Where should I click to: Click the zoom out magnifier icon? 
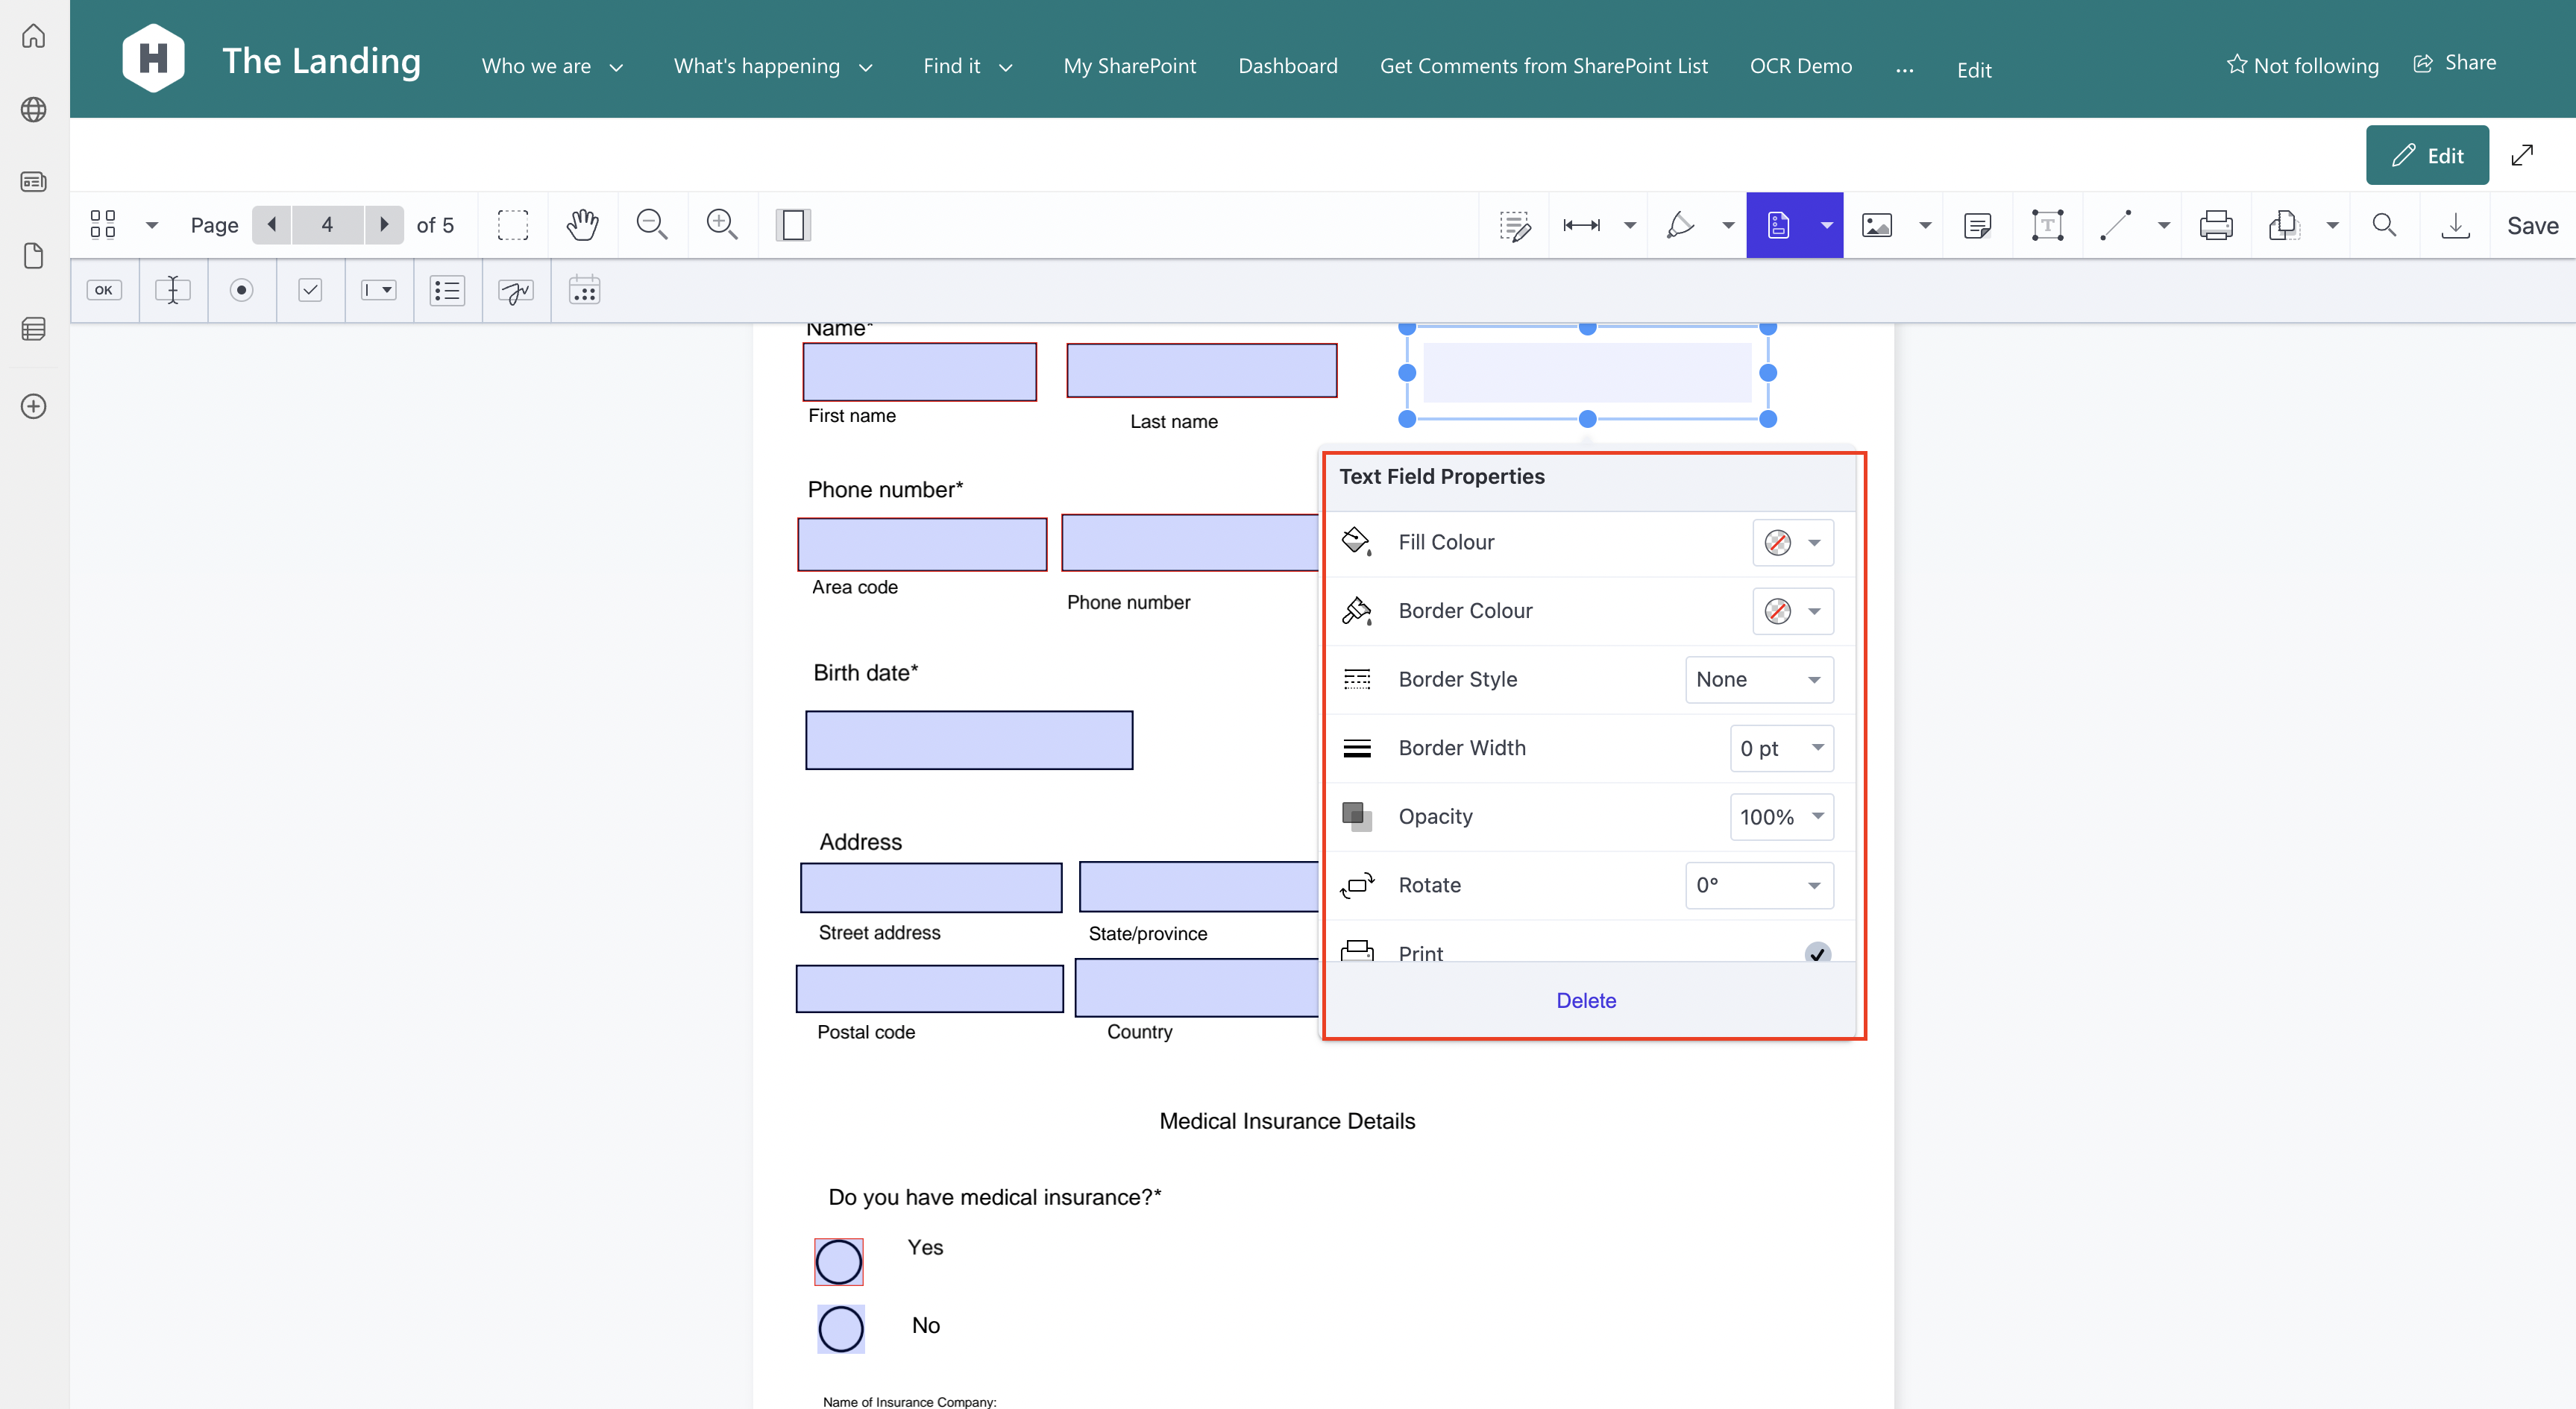651,225
